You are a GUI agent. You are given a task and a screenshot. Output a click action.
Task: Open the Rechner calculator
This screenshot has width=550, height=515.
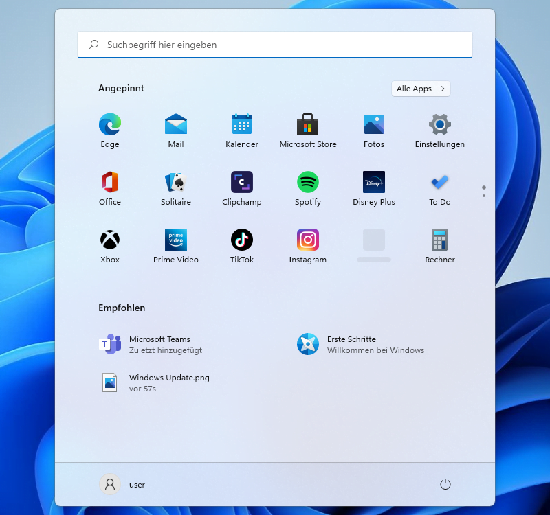[x=439, y=246]
